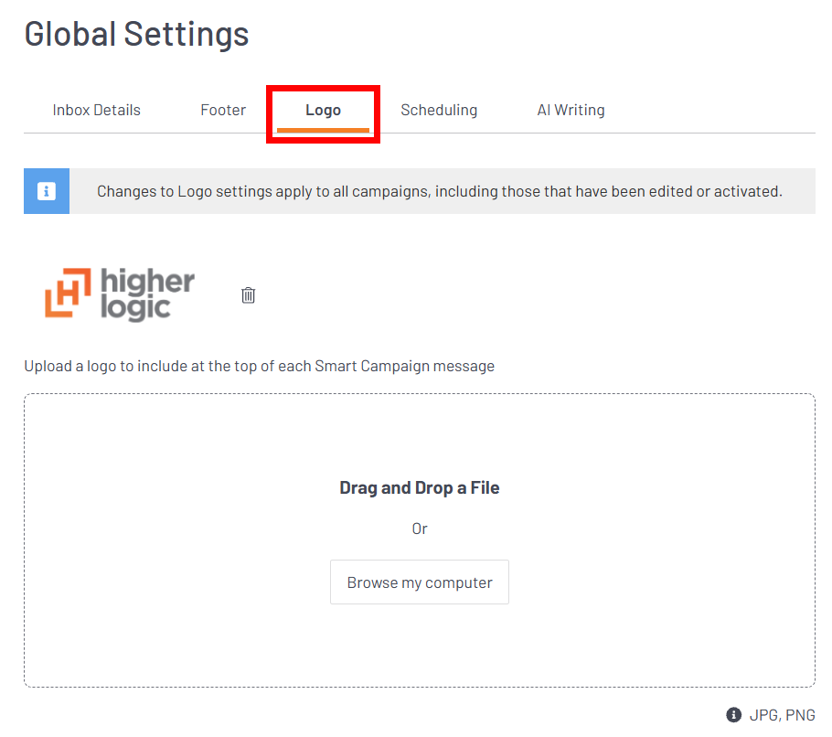Click the info icon next to JPG, PNG

(732, 714)
